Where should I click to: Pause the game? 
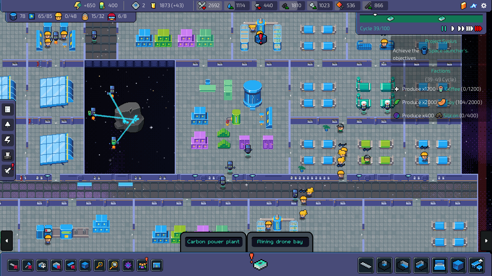pos(444,29)
